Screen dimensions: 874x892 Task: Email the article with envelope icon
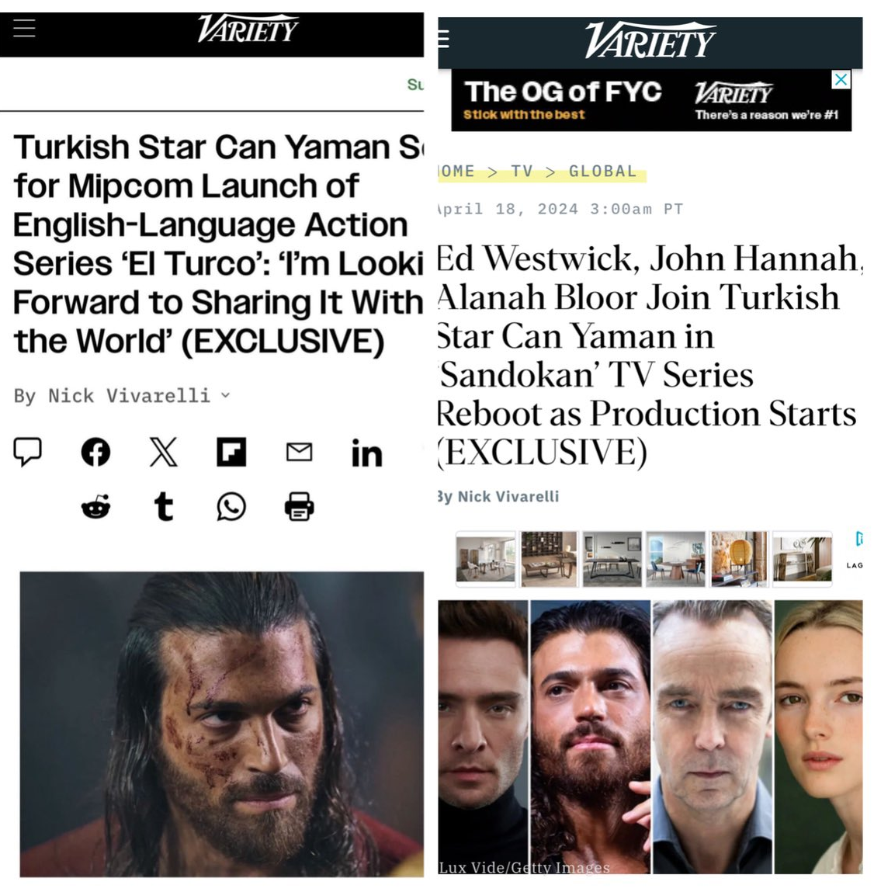pyautogui.click(x=299, y=453)
